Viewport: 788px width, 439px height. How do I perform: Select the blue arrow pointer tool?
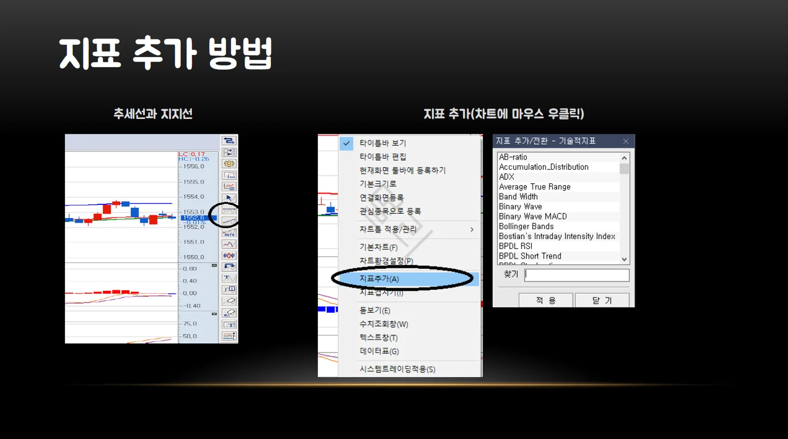(x=229, y=198)
